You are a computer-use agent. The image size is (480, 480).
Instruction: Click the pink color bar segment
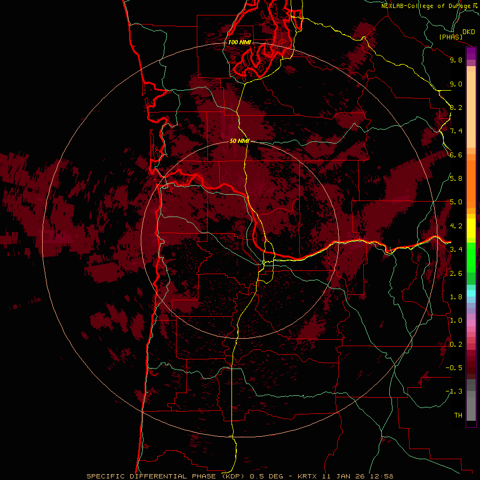pyautogui.click(x=471, y=324)
